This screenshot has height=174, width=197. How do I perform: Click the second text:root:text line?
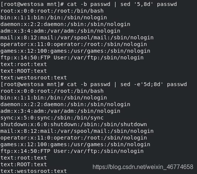click(24, 158)
